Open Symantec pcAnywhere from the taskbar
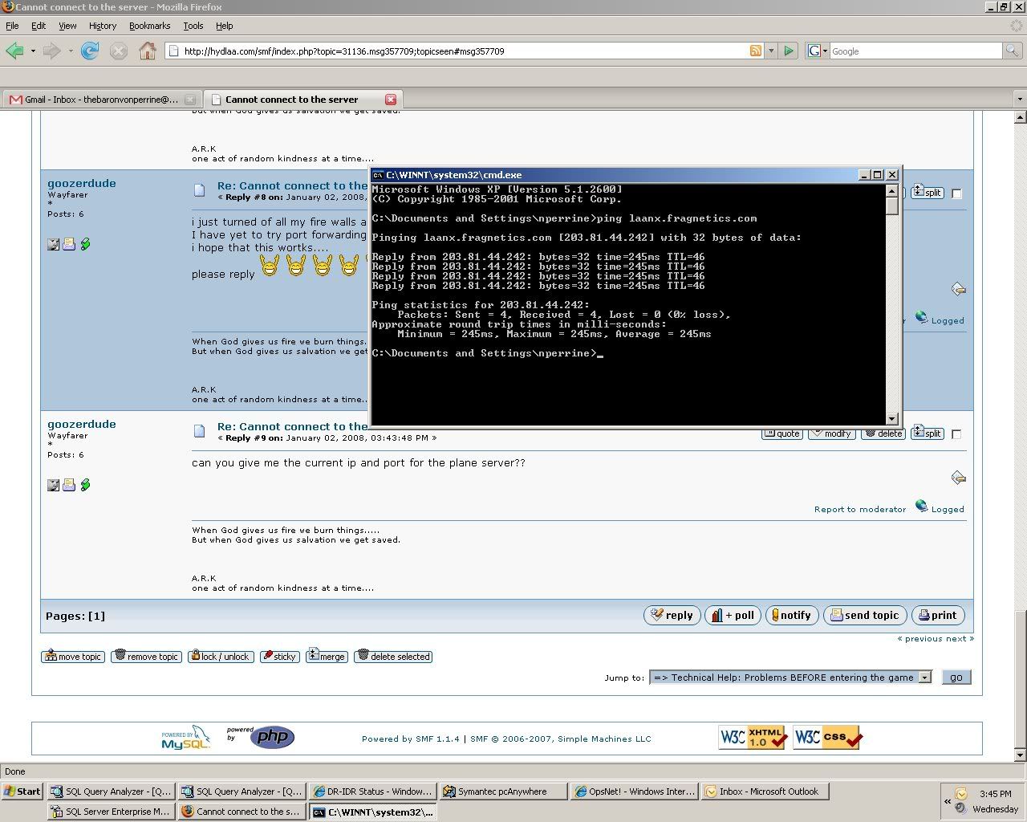The width and height of the screenshot is (1027, 822). (x=501, y=791)
